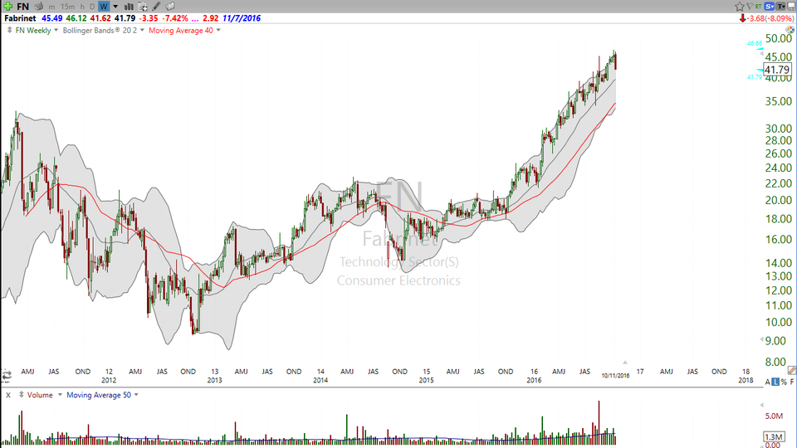Image resolution: width=797 pixels, height=448 pixels.
Task: Select percent scale % button
Action: [x=785, y=382]
